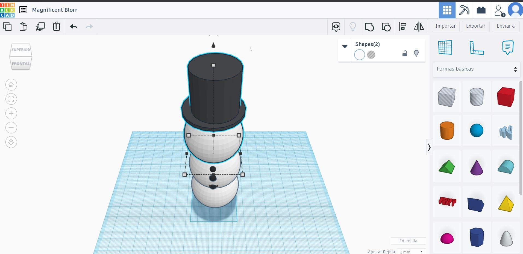Pick the striped cylinder hole shape

pyautogui.click(x=476, y=97)
